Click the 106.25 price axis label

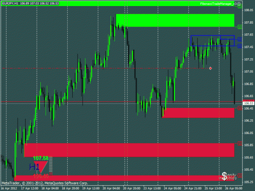point(248,121)
